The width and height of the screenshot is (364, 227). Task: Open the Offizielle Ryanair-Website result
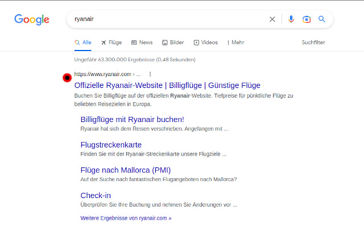[x=167, y=85]
